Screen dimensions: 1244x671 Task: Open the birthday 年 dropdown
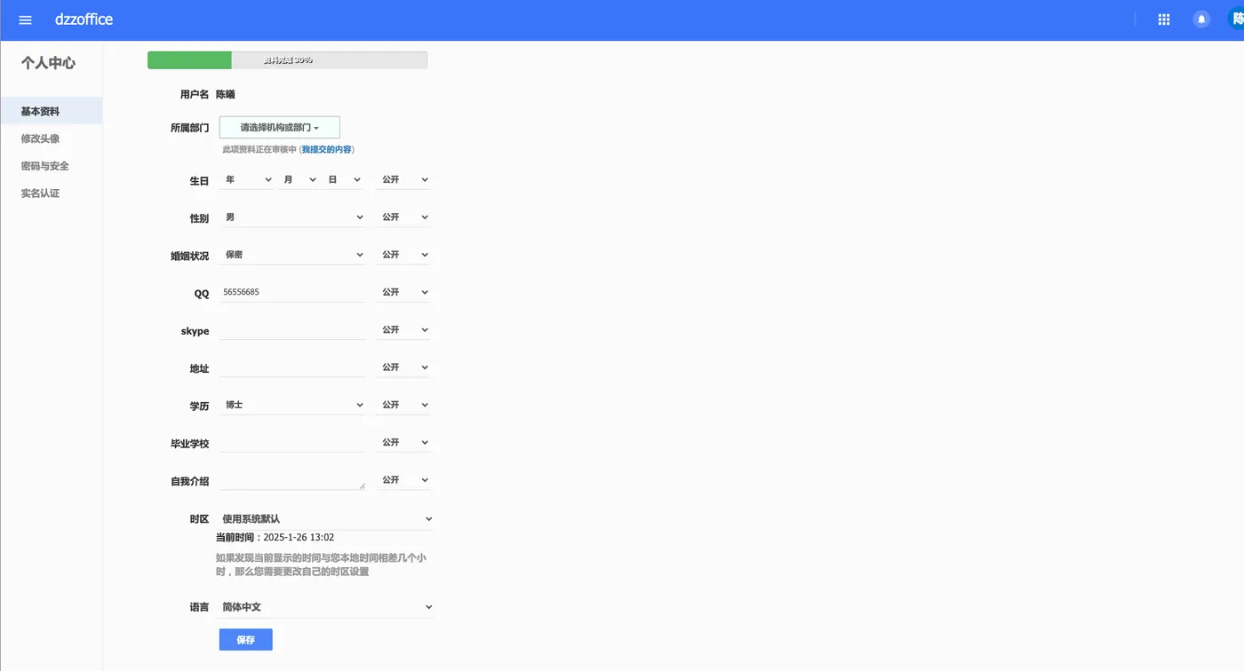248,180
